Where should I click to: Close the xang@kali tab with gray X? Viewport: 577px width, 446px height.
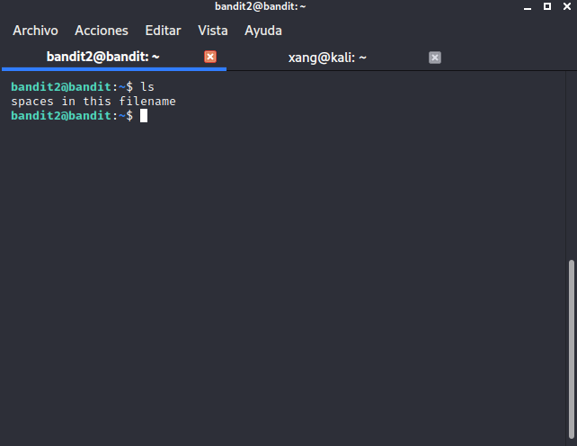pos(435,58)
